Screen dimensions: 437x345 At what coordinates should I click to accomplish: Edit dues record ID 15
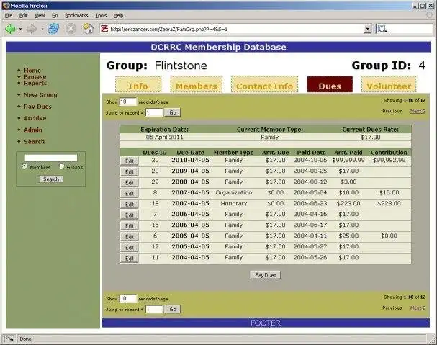point(129,226)
